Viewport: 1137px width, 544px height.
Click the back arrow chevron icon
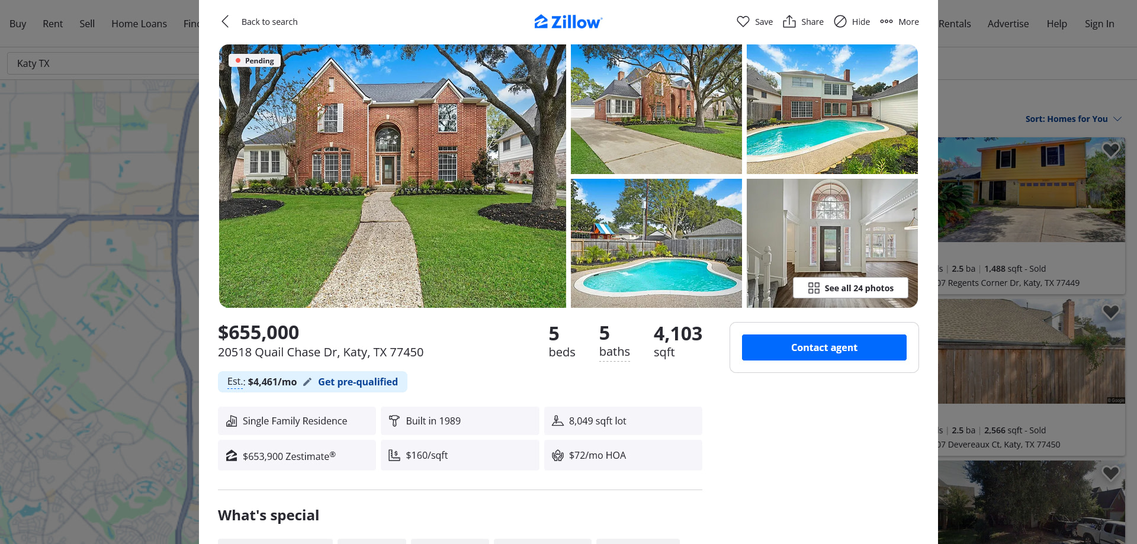click(x=225, y=21)
